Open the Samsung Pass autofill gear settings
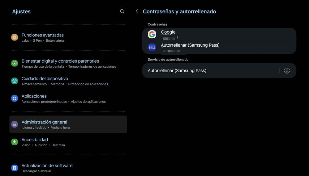The width and height of the screenshot is (309, 176). click(287, 70)
